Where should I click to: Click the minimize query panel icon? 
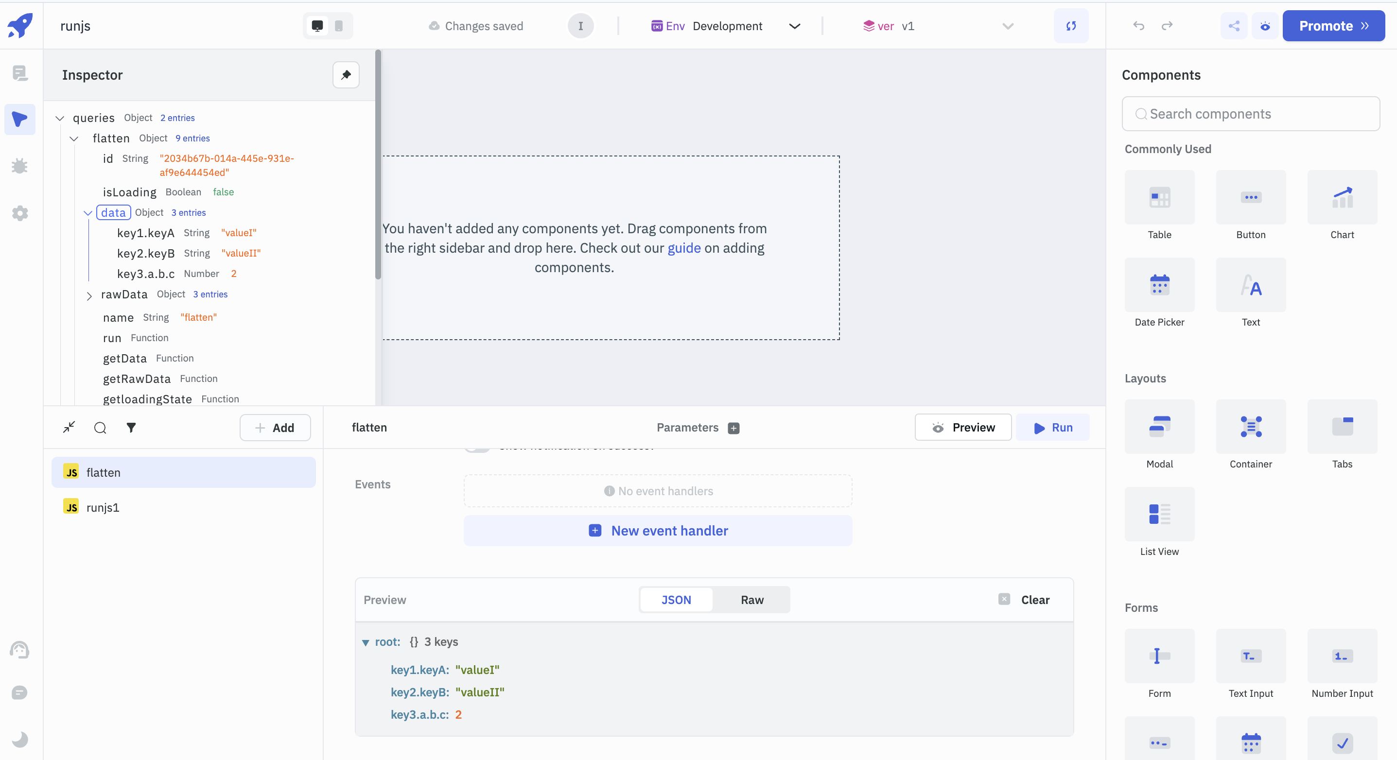tap(69, 429)
